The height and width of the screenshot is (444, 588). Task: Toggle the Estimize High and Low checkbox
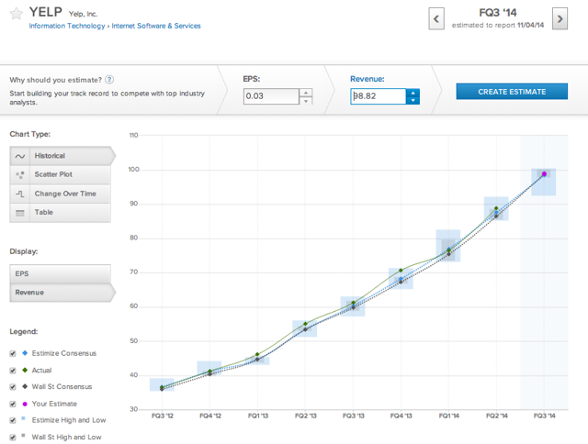click(x=13, y=420)
